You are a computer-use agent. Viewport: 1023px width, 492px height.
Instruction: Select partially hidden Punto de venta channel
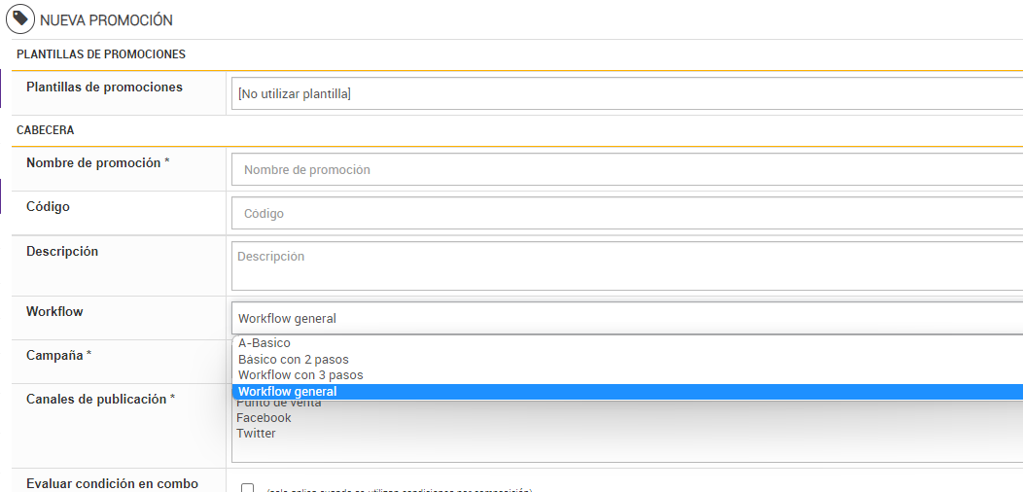279,404
